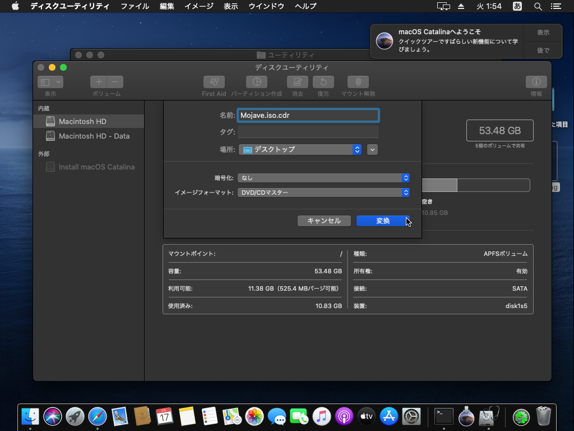
Task: Open Terminal from the Dock
Action: tap(444, 416)
